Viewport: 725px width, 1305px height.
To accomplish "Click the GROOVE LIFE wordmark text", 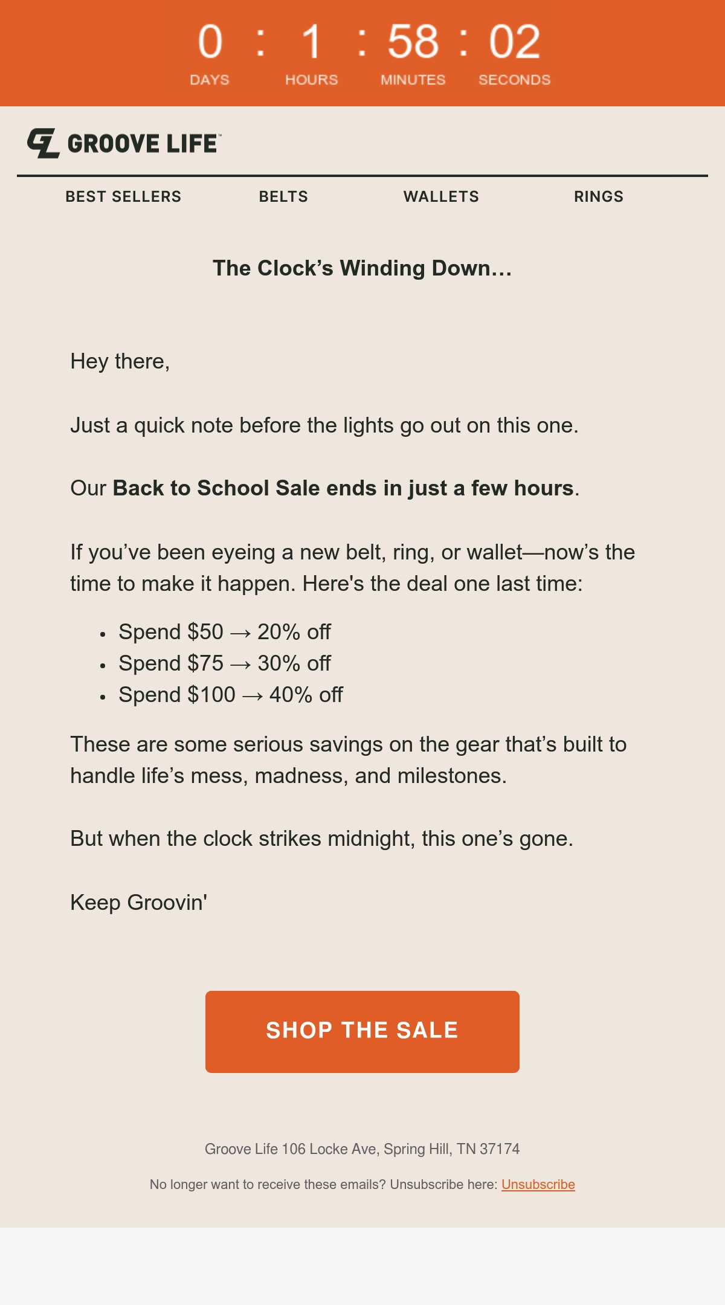I will pos(144,144).
